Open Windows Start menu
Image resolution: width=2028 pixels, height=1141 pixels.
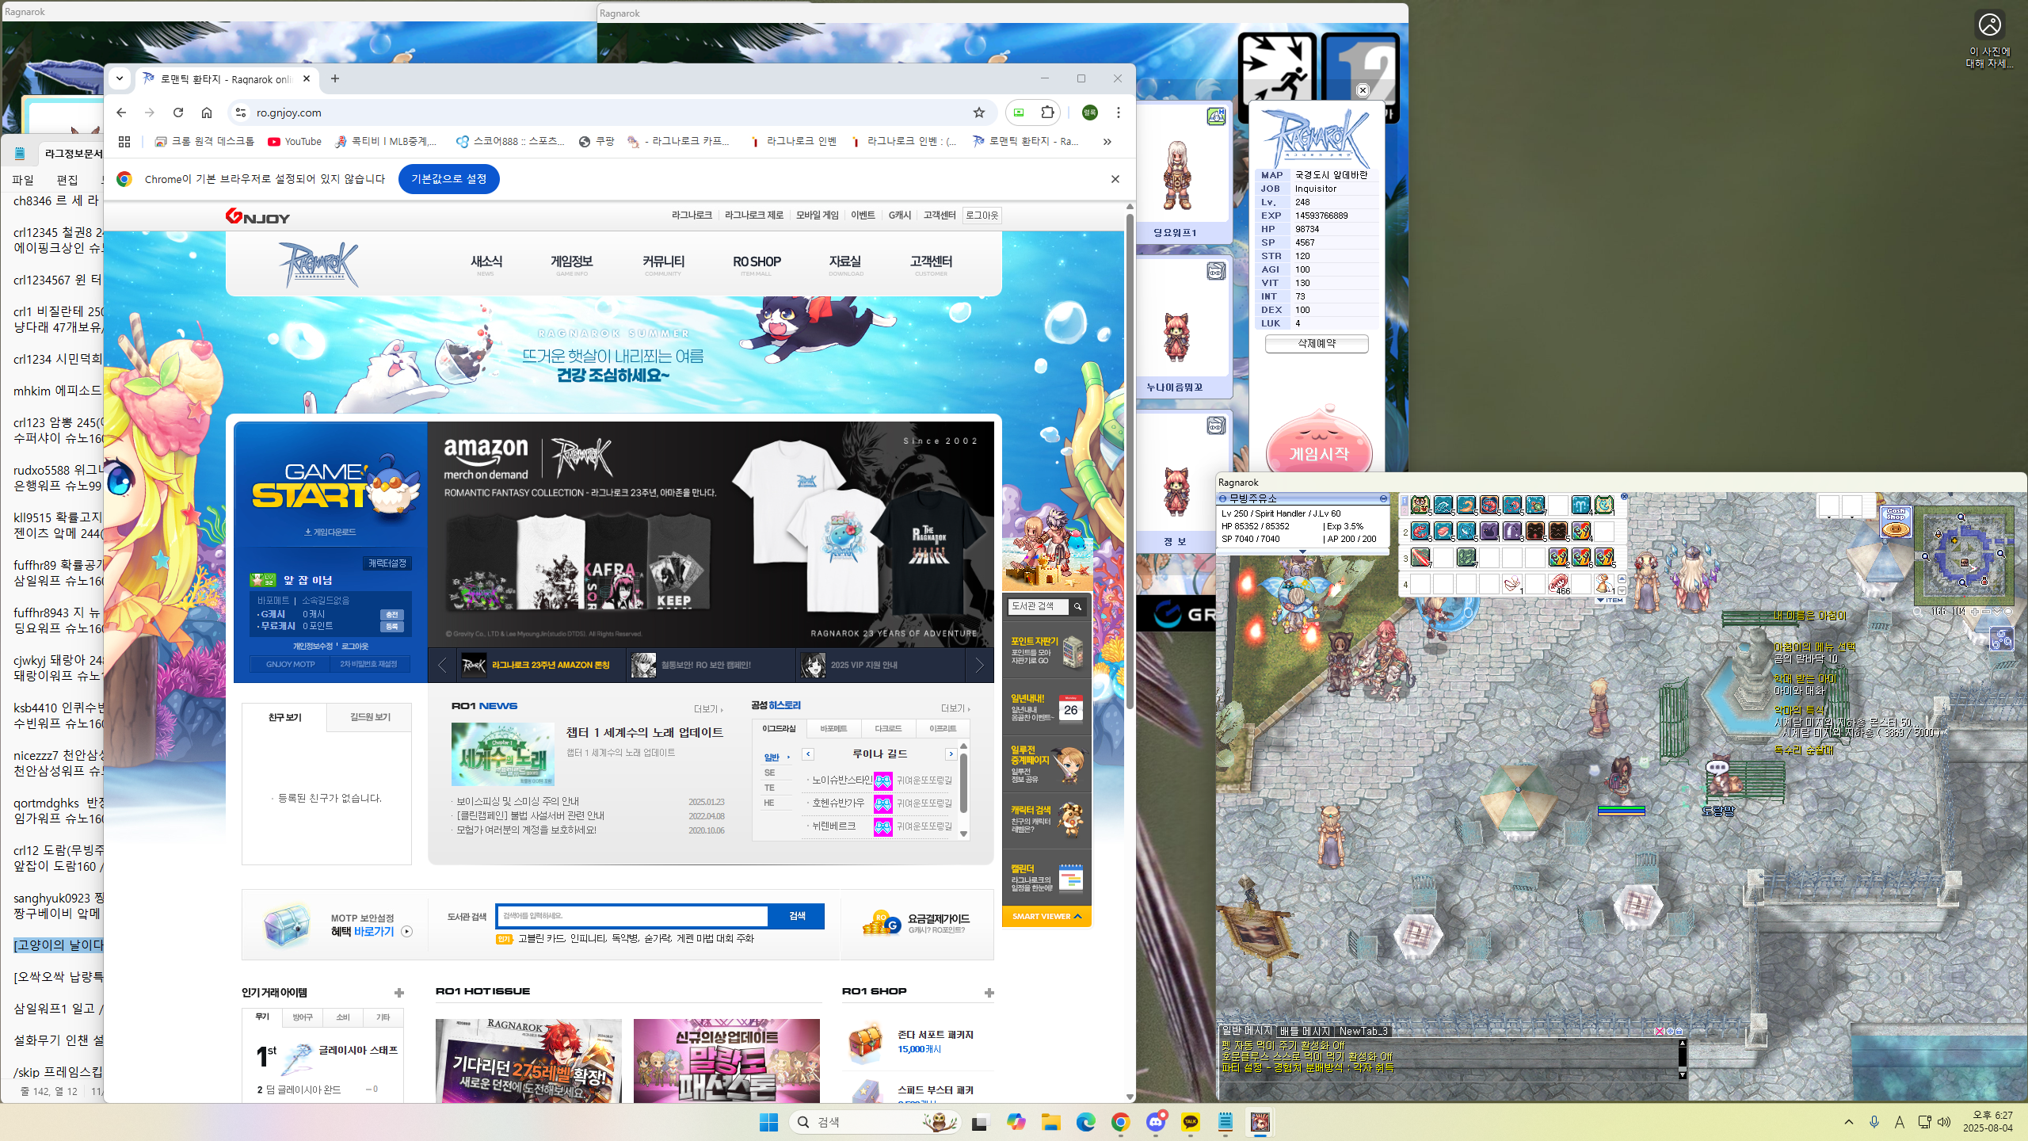click(768, 1122)
